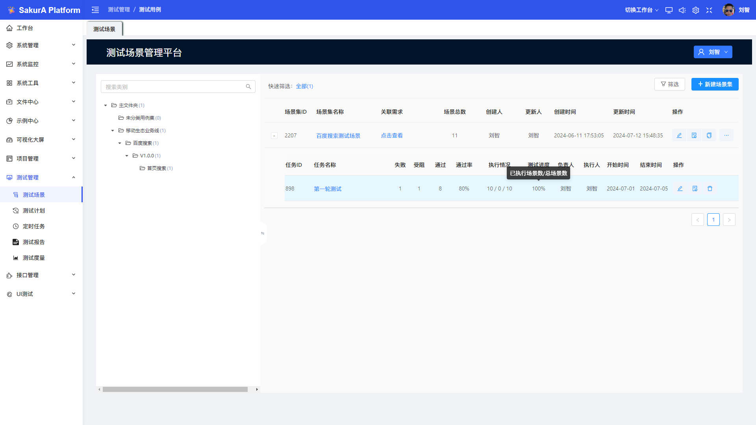This screenshot has height=425, width=756.
Task: Select 首页搜索 tree folder
Action: click(156, 168)
